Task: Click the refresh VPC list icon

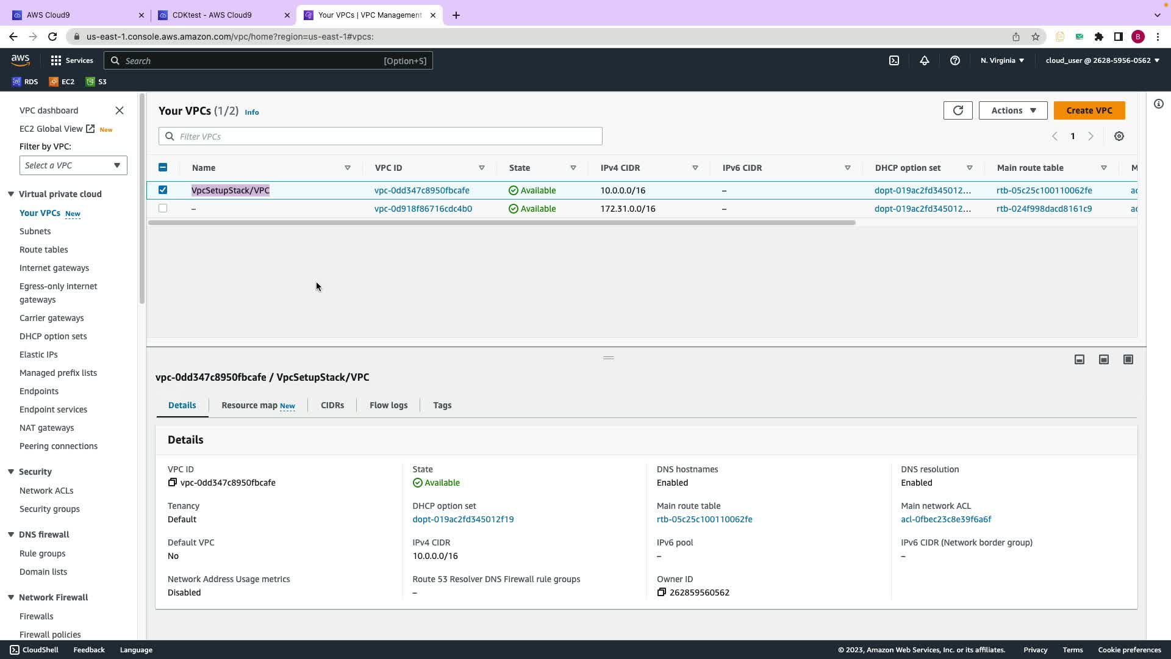Action: (x=958, y=110)
